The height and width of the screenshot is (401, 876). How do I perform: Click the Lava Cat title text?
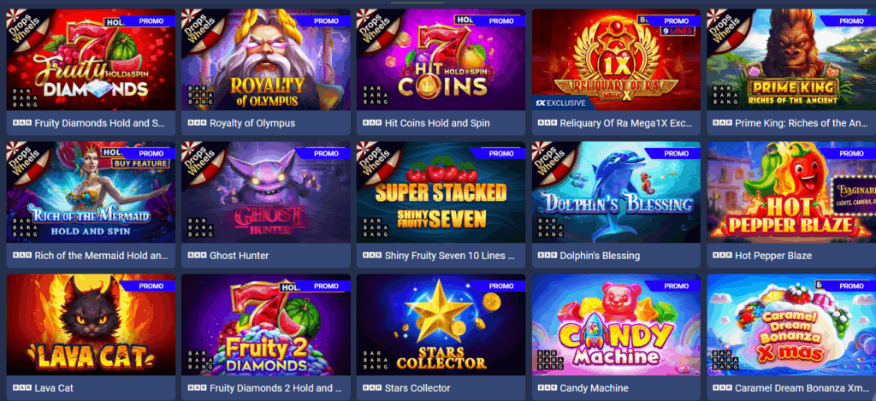point(54,388)
